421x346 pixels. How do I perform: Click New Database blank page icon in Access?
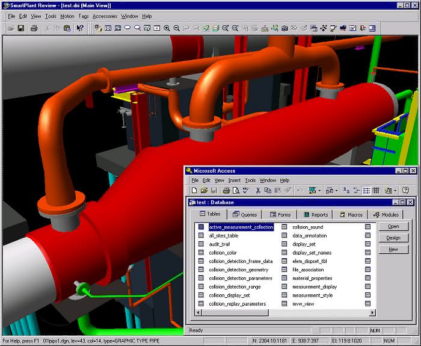point(194,191)
